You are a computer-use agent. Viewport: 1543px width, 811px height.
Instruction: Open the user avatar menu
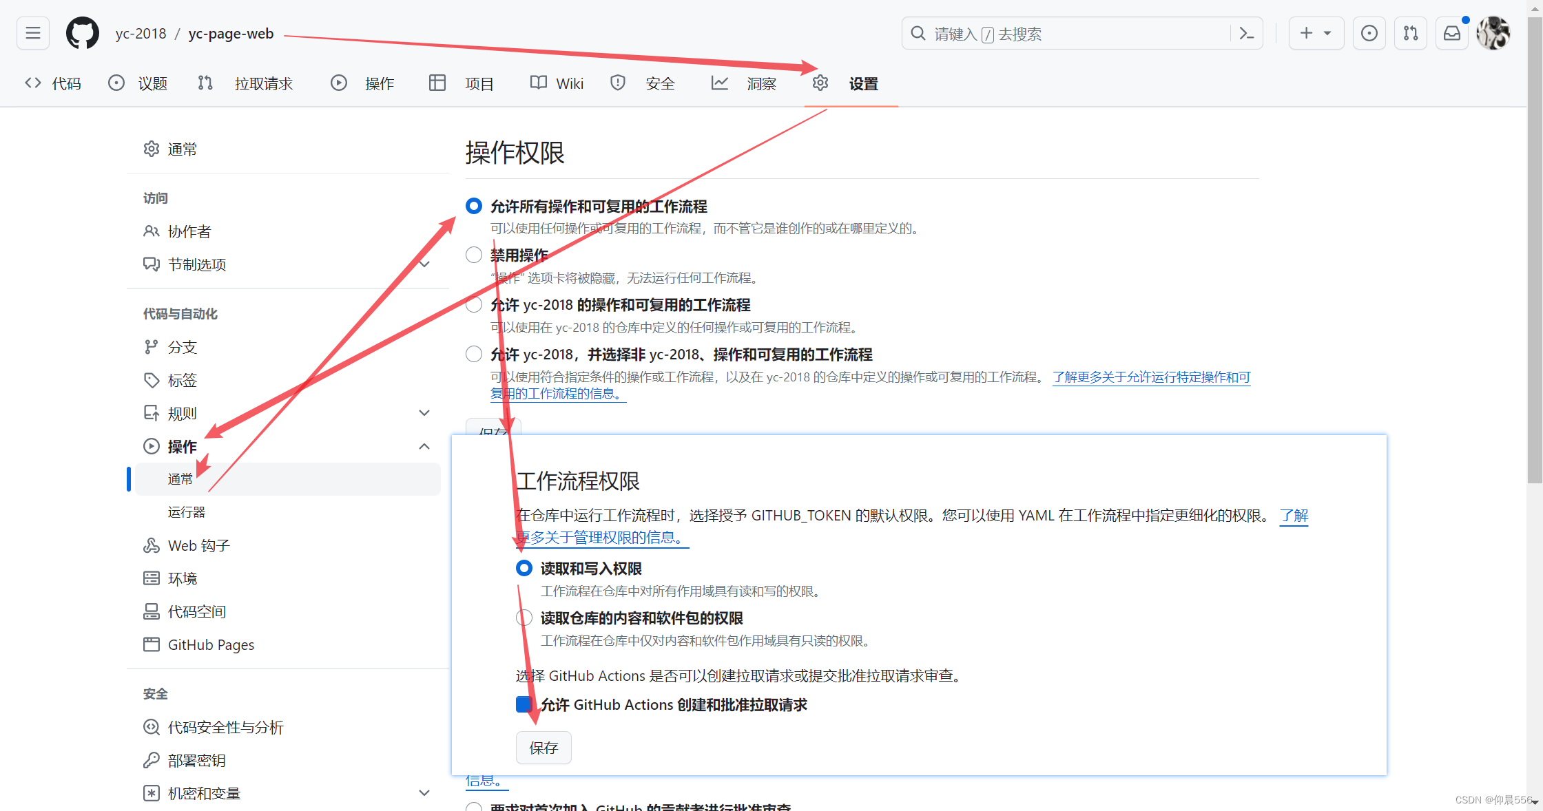1493,33
